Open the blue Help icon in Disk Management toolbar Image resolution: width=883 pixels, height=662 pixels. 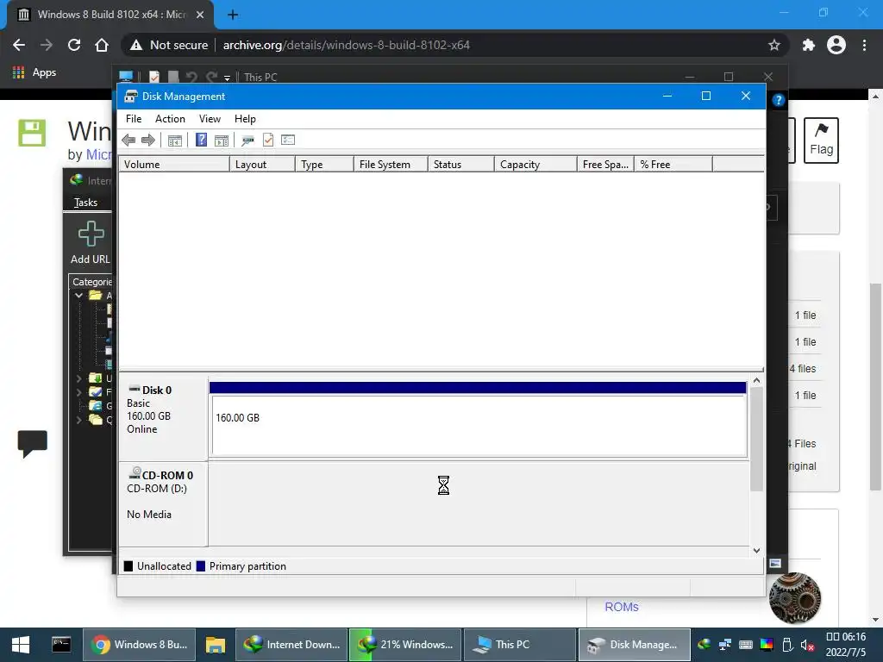pos(201,140)
